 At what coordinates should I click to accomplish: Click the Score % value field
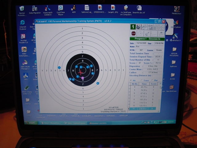tap(158, 63)
